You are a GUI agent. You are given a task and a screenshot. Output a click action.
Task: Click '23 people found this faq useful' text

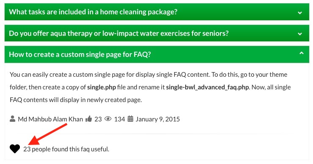[x=66, y=149]
